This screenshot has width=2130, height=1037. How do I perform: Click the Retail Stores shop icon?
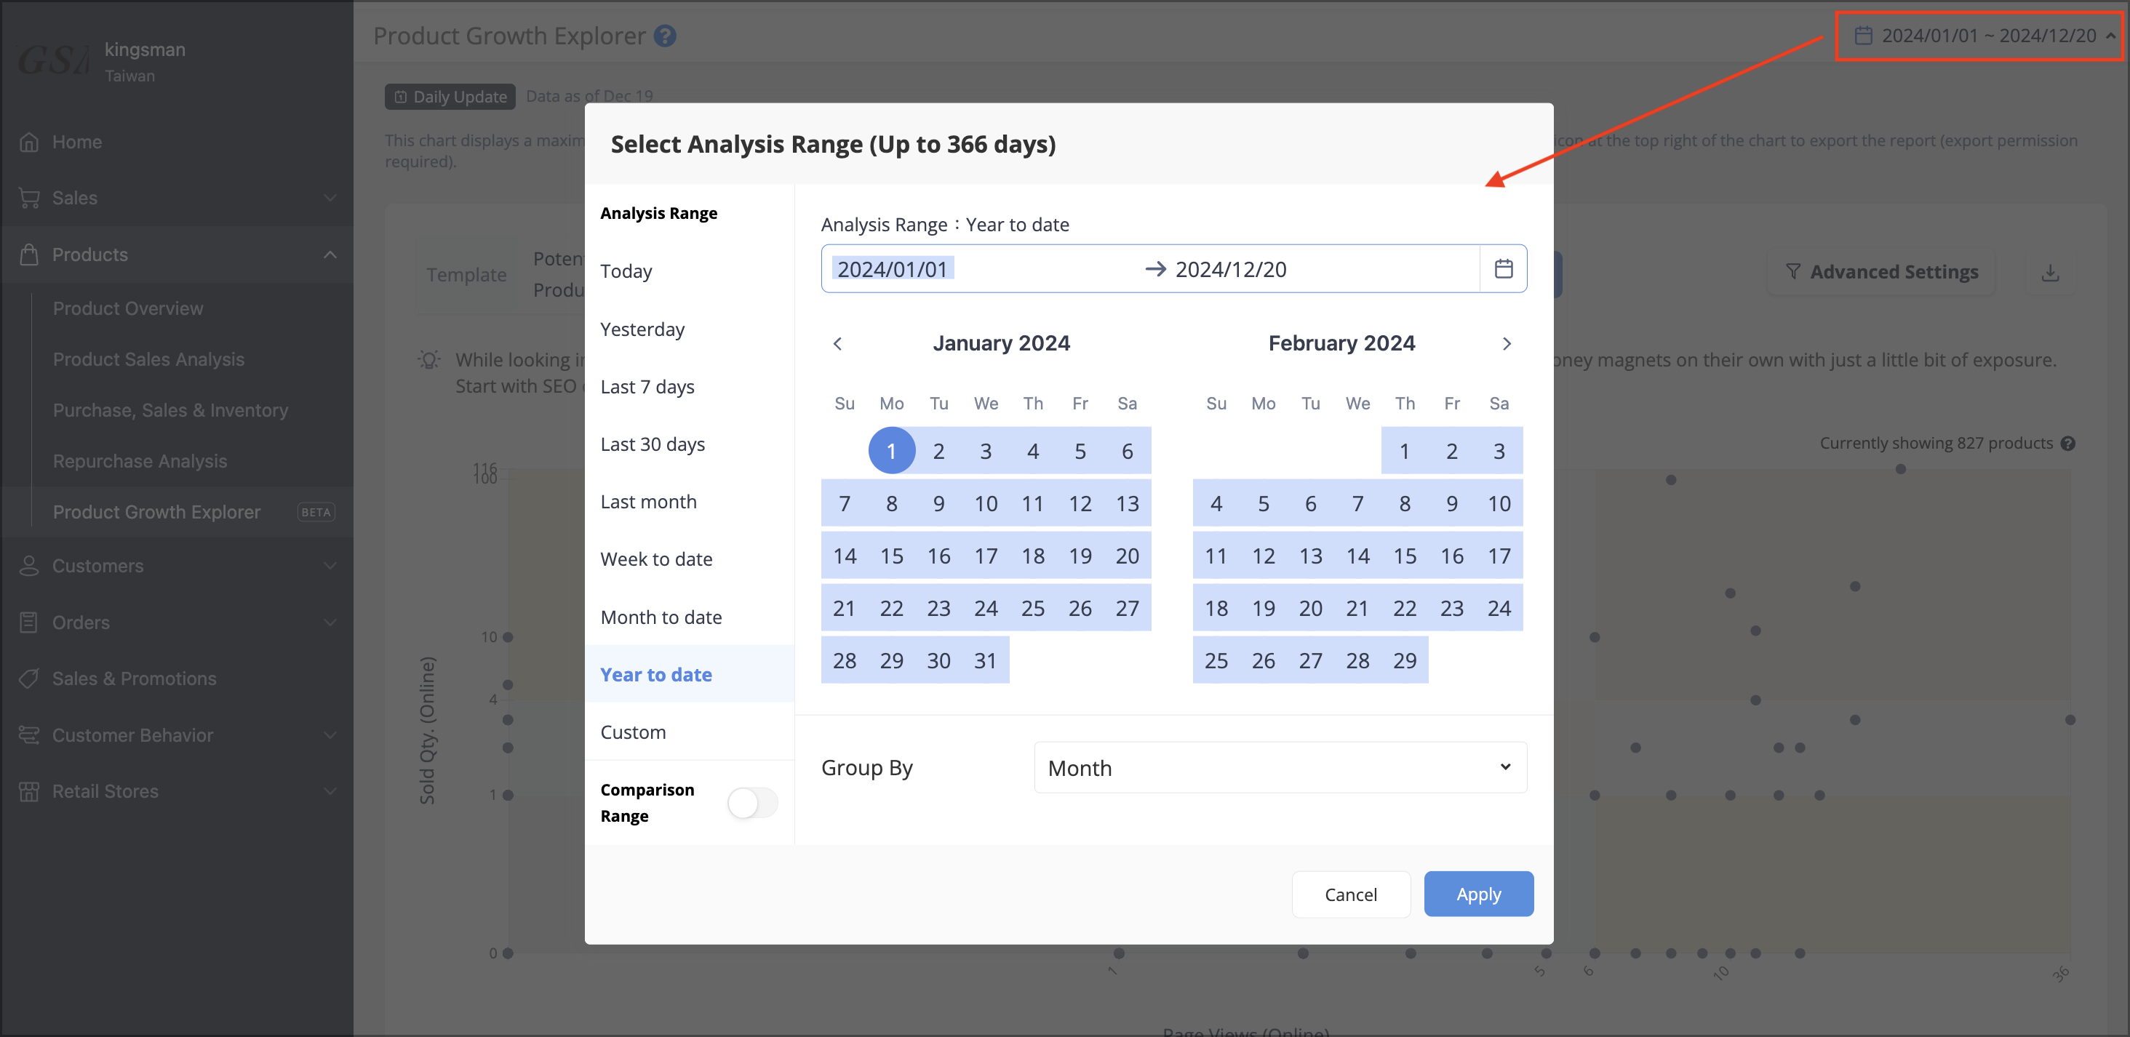click(x=29, y=792)
